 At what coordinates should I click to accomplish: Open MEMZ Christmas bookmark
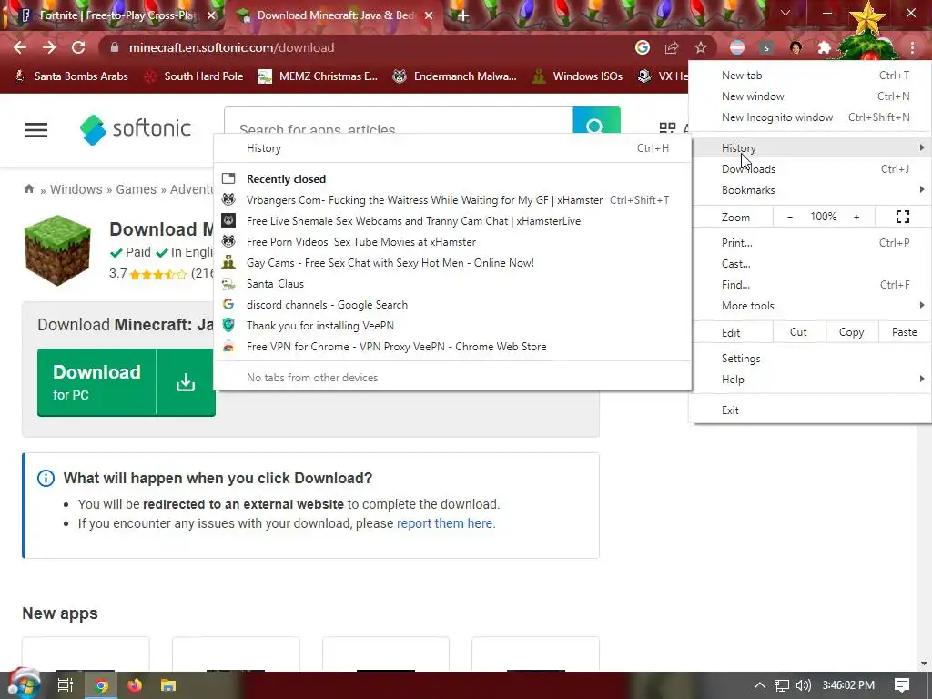(319, 76)
